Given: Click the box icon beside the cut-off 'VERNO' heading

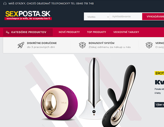Looking at the screenshot, I should pos(149,45).
